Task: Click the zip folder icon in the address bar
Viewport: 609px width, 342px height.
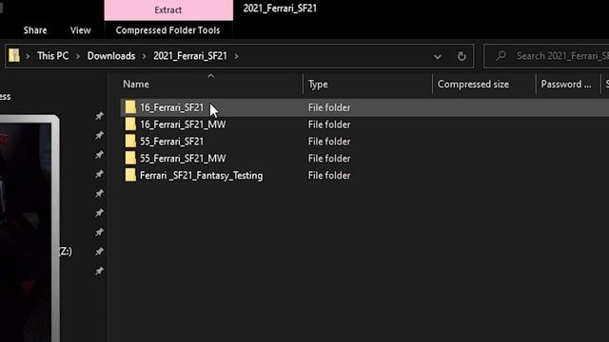Action: 14,56
